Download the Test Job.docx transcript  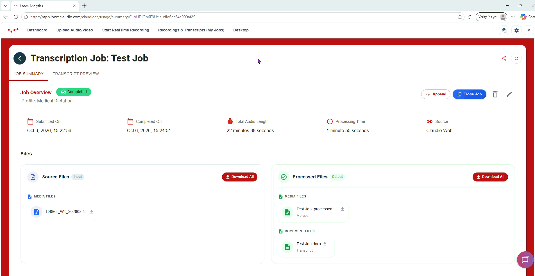tap(325, 244)
